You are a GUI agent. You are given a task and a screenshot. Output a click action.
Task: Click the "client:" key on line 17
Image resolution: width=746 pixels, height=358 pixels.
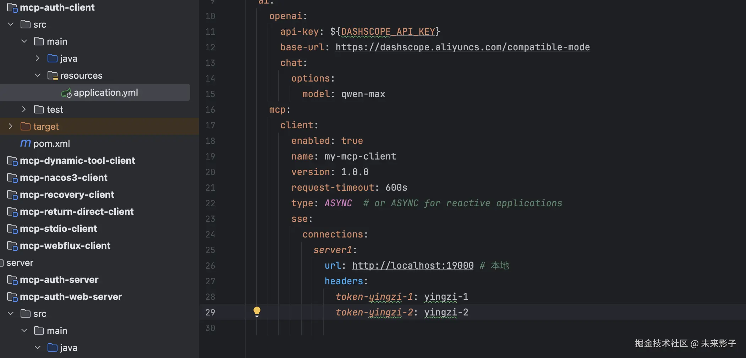299,125
